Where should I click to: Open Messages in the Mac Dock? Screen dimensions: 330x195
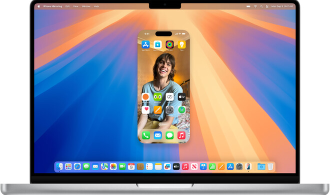click(x=86, y=166)
